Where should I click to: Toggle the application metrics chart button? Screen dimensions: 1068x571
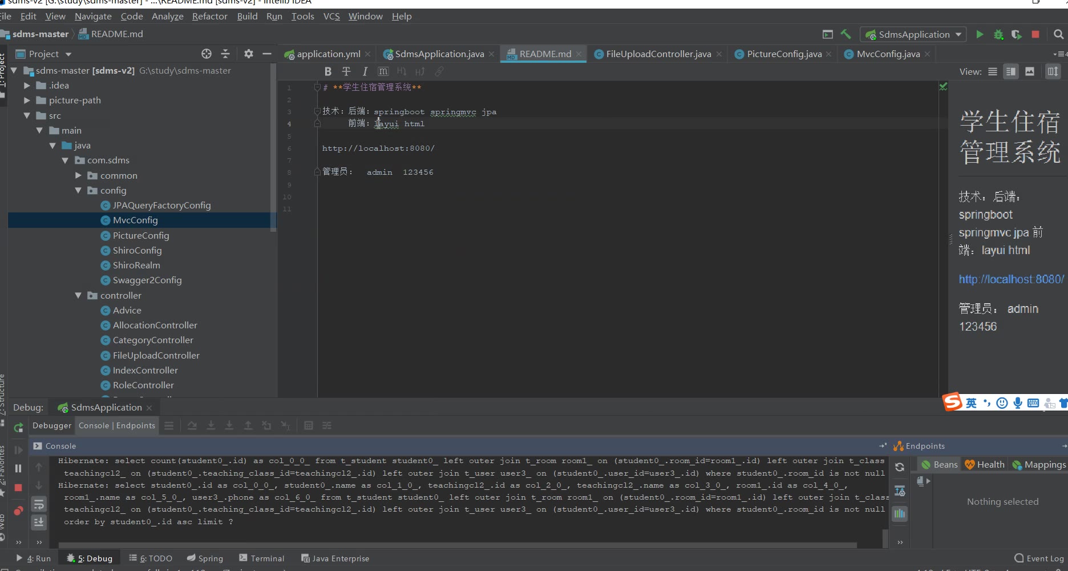pyautogui.click(x=900, y=514)
